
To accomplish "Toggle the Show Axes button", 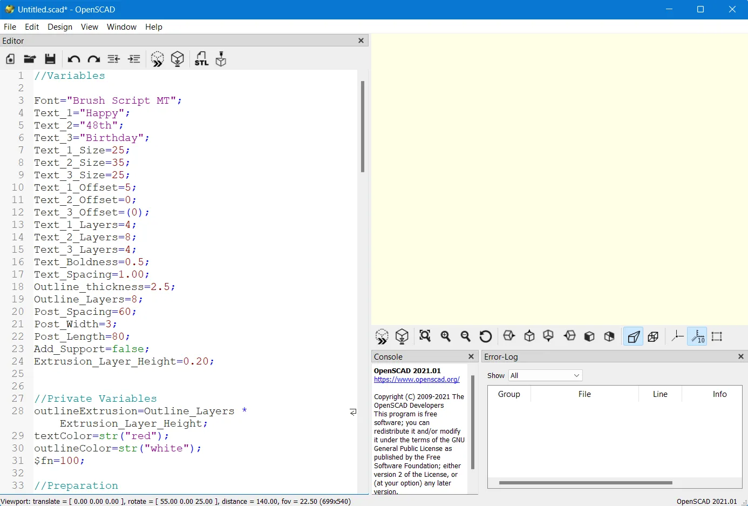I will coord(677,336).
